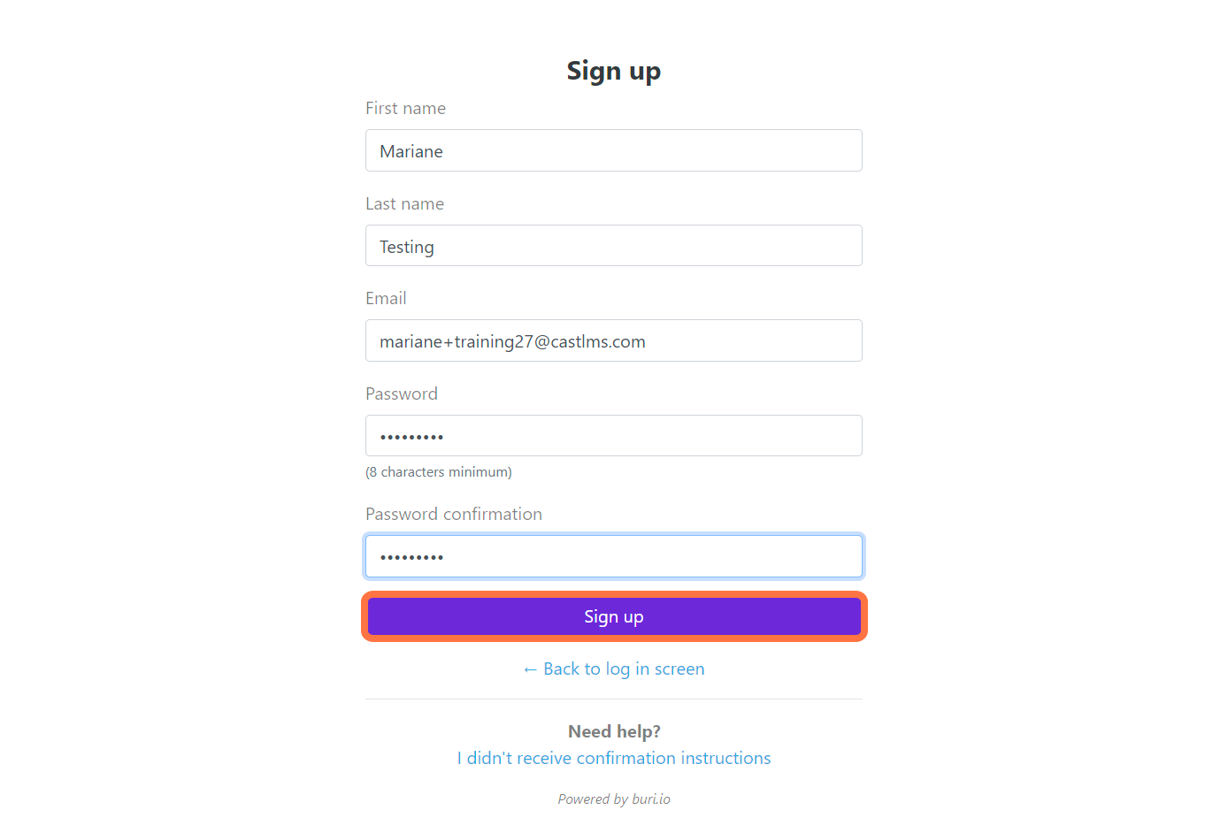Click the Password confirmation label

(453, 514)
